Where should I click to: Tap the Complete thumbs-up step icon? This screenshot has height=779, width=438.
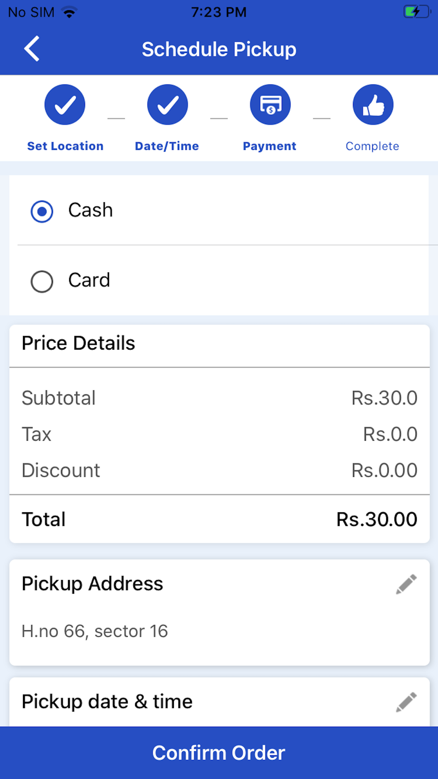[373, 105]
